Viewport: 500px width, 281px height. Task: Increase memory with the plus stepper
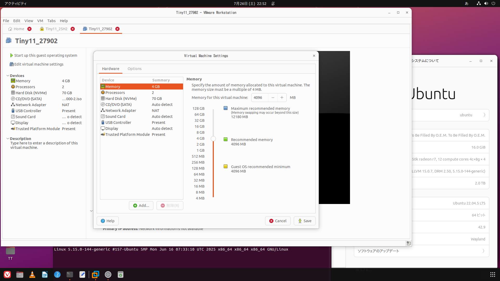[282, 98]
